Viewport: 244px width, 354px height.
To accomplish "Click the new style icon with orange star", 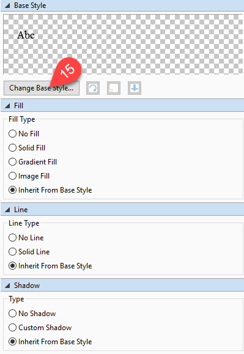I will click(x=114, y=88).
